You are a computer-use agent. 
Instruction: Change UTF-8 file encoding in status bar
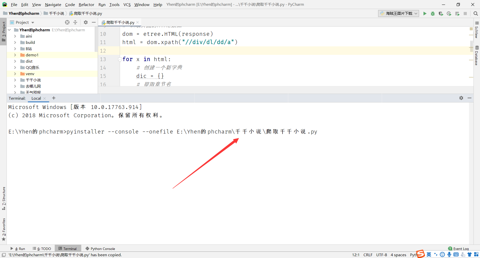pyautogui.click(x=381, y=255)
